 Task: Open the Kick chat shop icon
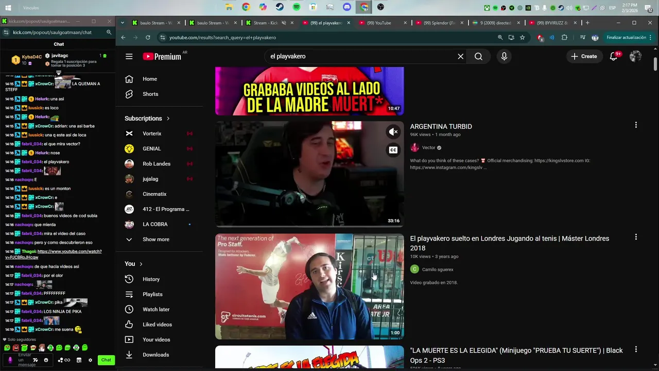[79, 360]
